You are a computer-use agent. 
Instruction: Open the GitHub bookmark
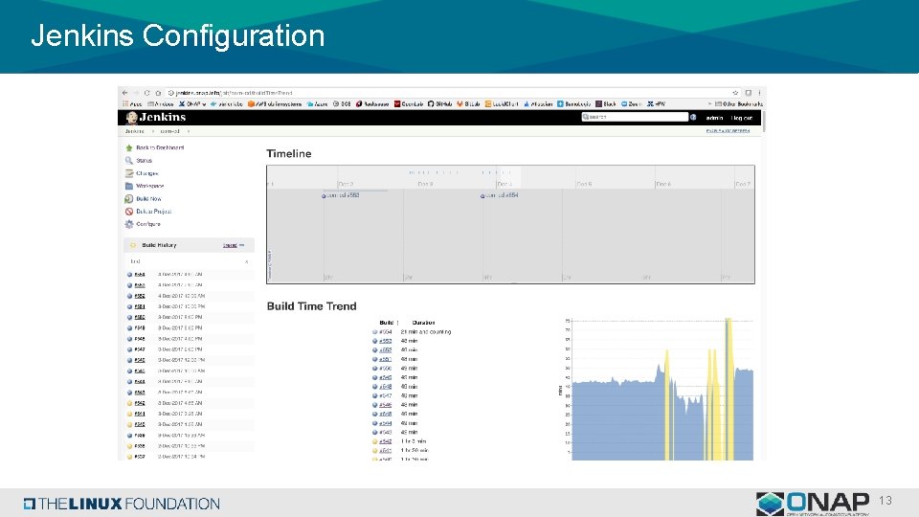point(439,103)
